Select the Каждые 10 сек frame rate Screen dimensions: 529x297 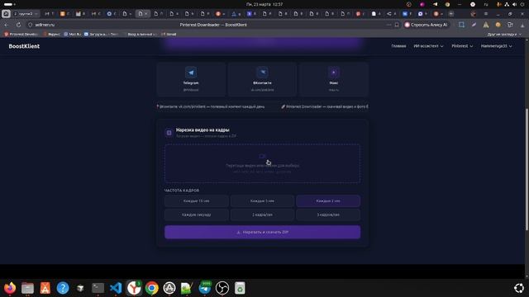point(197,201)
